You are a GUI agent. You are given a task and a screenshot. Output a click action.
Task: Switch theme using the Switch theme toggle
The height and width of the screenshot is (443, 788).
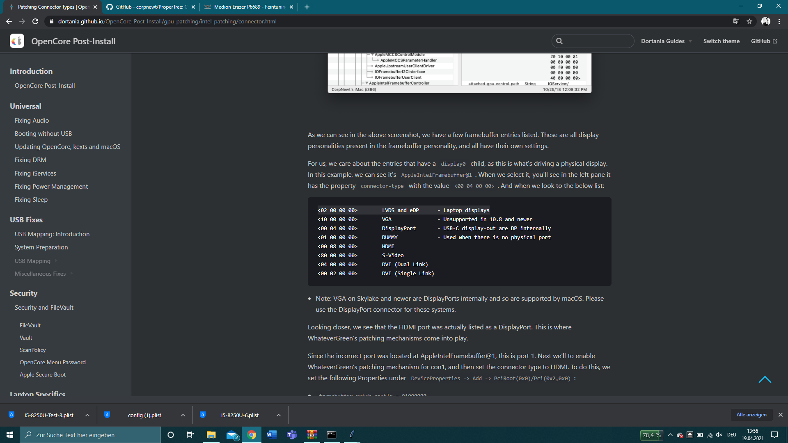[x=721, y=41]
